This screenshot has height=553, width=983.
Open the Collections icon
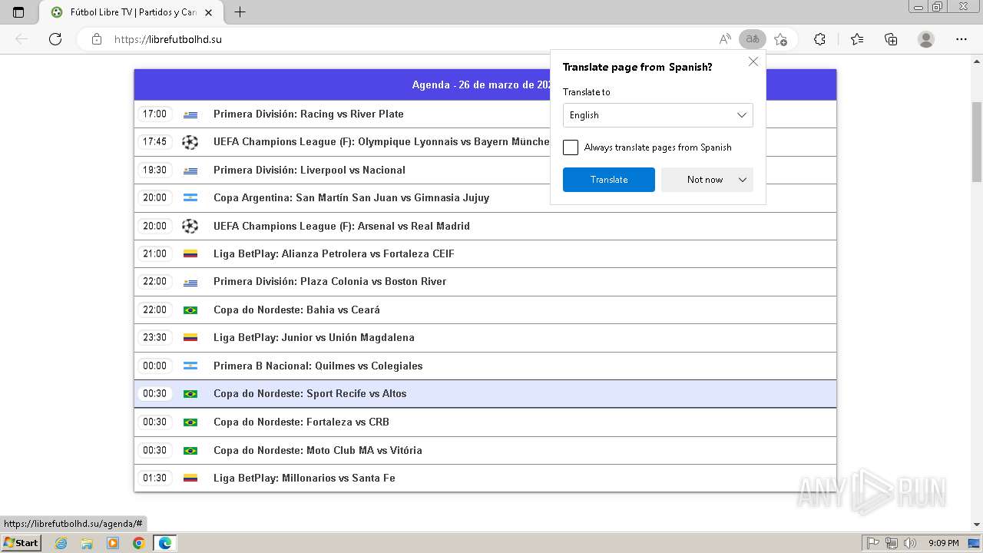891,39
